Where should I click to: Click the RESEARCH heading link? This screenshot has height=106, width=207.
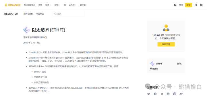coord(11,14)
